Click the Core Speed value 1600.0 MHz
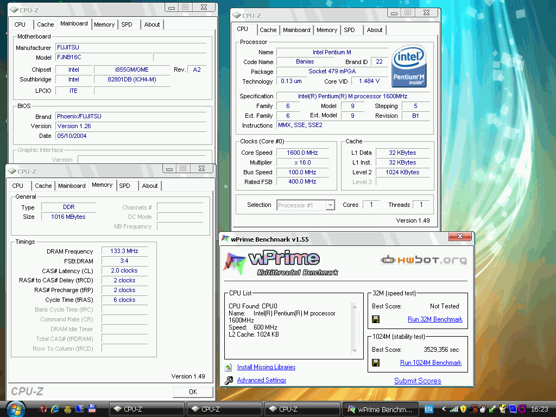This screenshot has width=556, height=417. pyautogui.click(x=302, y=153)
